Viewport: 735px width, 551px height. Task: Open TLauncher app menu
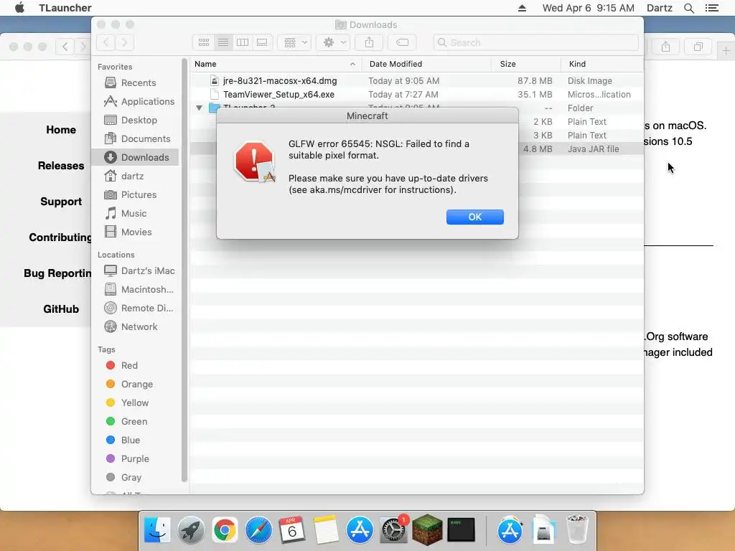(65, 8)
